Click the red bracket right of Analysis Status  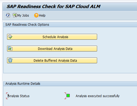[65, 96]
